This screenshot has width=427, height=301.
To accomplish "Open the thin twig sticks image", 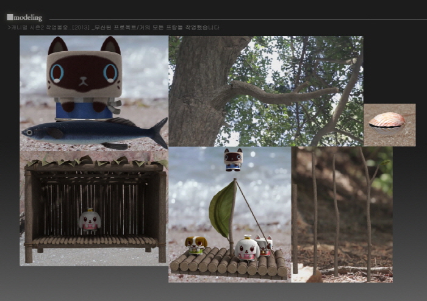I will [x=342, y=214].
